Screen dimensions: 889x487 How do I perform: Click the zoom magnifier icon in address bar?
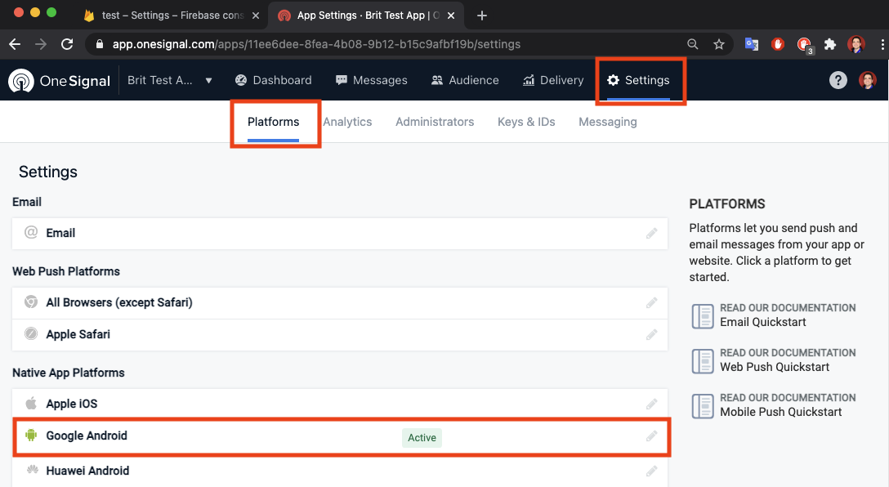click(692, 44)
